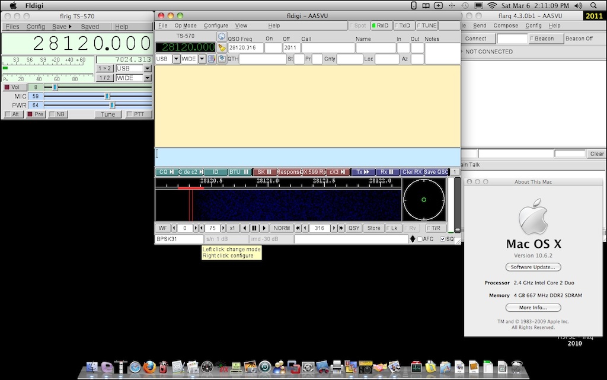607x380 pixels.
Task: Toggle the AFC checkbox
Action: tap(420, 239)
